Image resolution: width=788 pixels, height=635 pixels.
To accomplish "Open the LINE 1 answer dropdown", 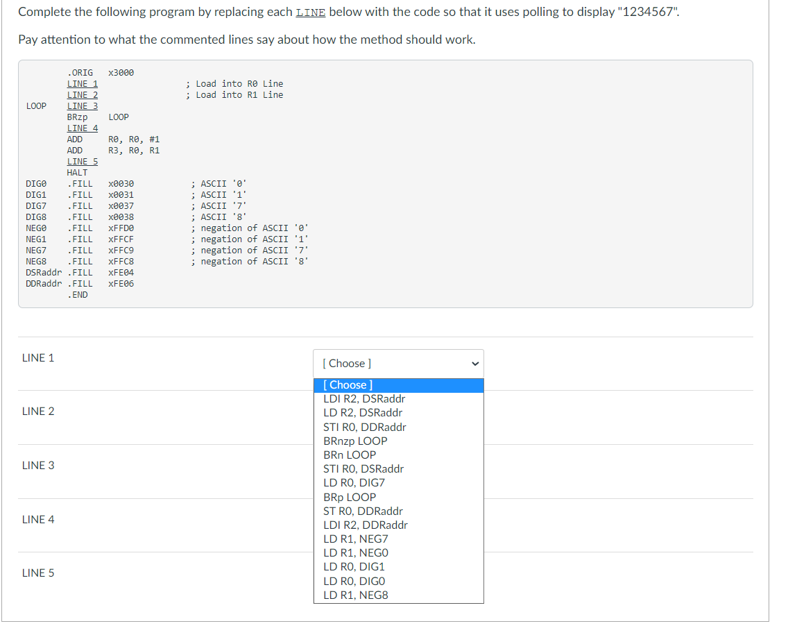I will point(398,363).
